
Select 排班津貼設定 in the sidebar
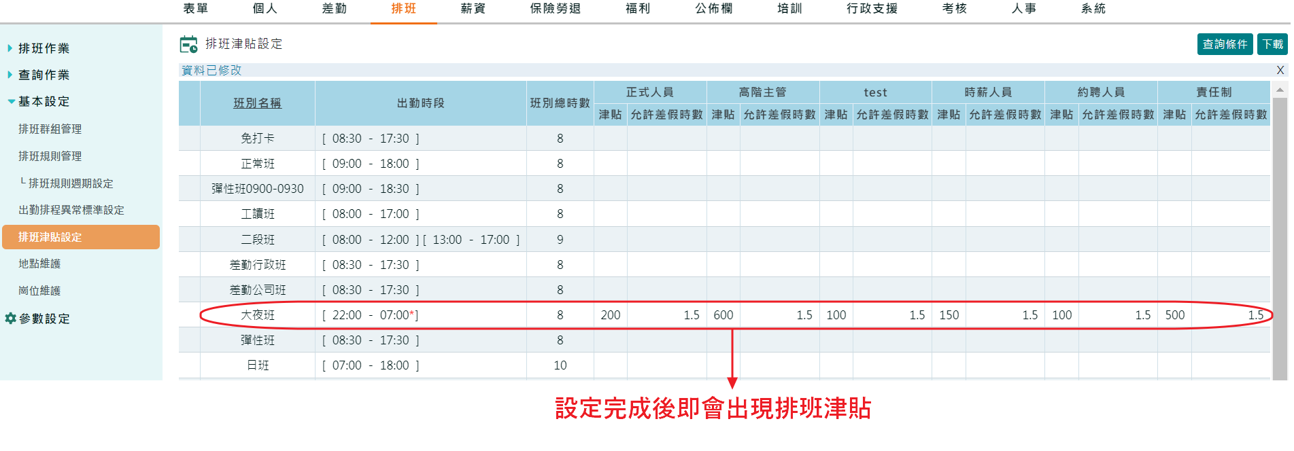click(x=81, y=237)
